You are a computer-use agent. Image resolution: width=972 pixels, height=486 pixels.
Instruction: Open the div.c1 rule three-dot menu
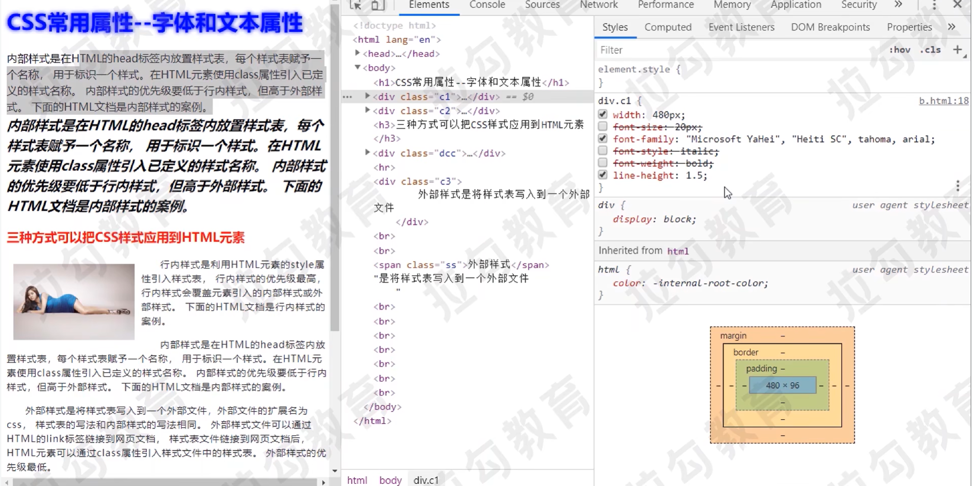coord(958,186)
